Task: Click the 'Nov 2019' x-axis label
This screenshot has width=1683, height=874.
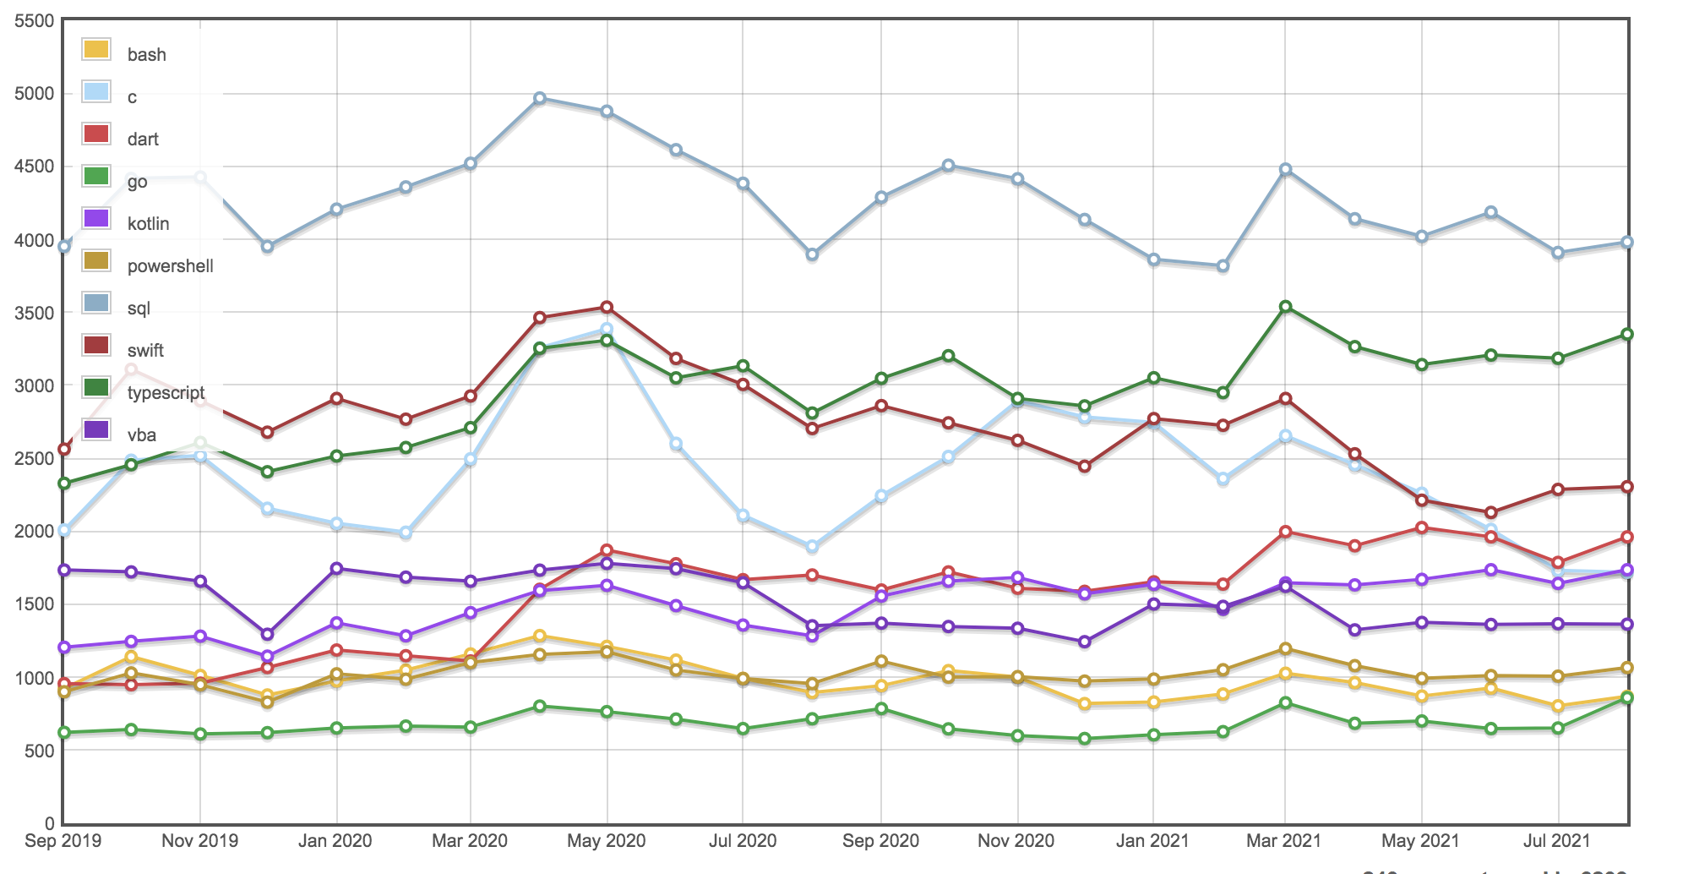Action: [x=200, y=841]
